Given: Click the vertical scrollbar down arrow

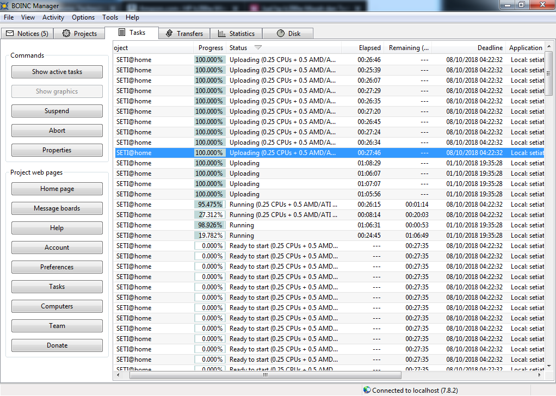Looking at the screenshot, I should click(x=549, y=366).
